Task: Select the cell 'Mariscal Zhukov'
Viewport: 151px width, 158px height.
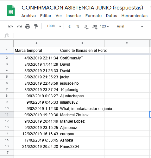Action: coord(82,115)
